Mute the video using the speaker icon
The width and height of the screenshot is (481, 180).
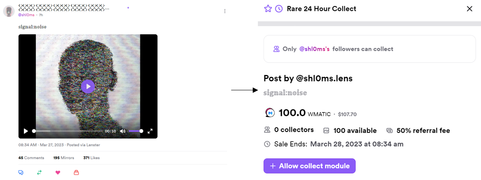point(123,131)
